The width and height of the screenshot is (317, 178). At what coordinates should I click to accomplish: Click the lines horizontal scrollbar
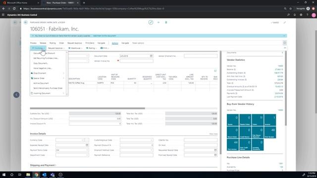(x=87, y=108)
